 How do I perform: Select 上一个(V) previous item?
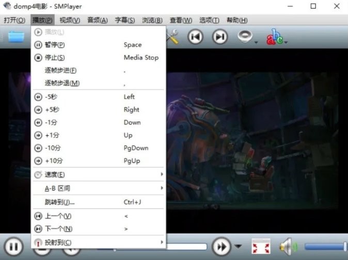[x=98, y=216]
